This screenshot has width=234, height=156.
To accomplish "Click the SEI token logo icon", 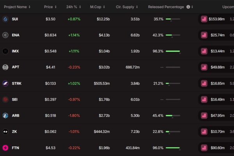I will (x=5, y=99).
